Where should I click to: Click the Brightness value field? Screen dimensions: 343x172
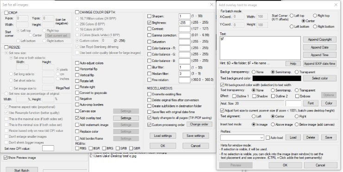pos(184,23)
